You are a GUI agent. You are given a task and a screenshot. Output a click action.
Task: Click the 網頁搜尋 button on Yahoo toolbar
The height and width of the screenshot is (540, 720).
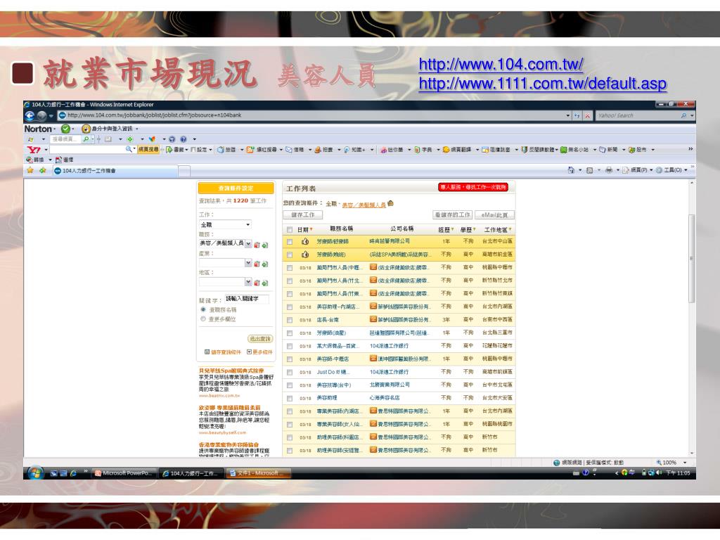coord(149,150)
